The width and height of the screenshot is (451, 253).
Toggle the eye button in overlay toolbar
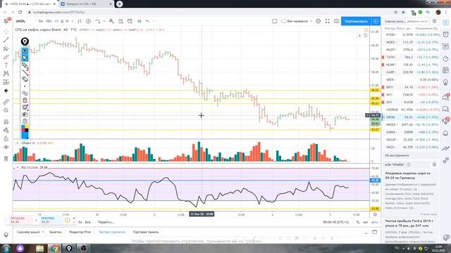click(x=25, y=51)
